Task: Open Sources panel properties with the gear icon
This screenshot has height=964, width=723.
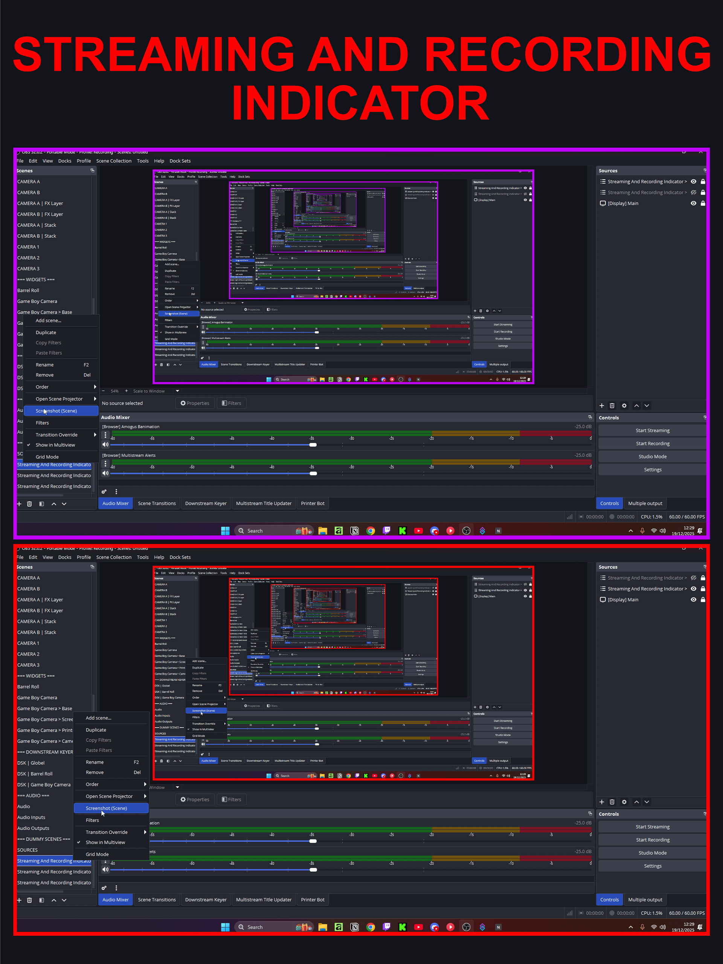Action: point(624,405)
